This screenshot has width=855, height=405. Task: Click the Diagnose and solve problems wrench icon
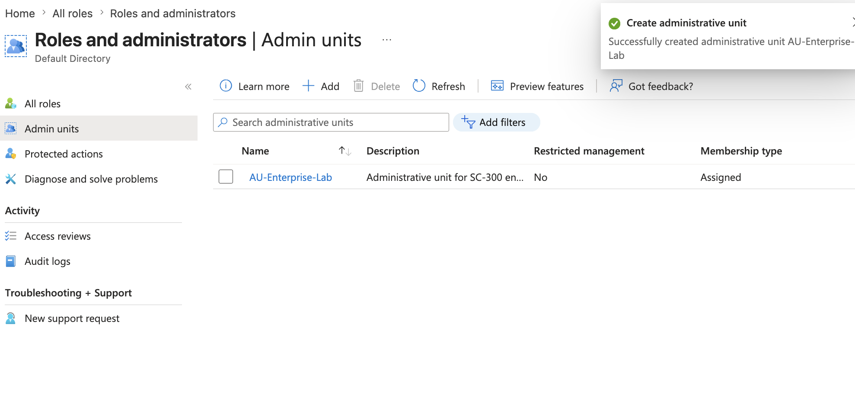(x=11, y=179)
